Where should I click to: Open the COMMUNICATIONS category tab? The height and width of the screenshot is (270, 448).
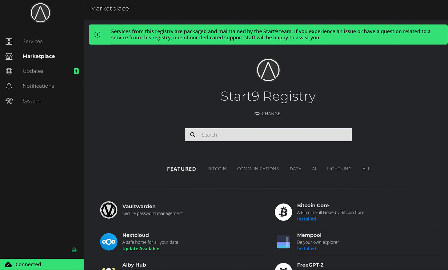point(258,169)
